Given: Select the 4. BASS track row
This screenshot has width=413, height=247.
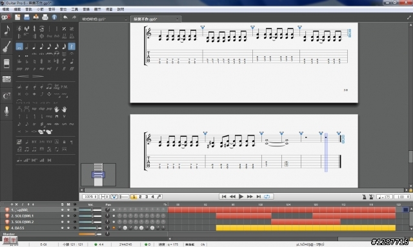Looking at the screenshot, I should click(x=84, y=228).
